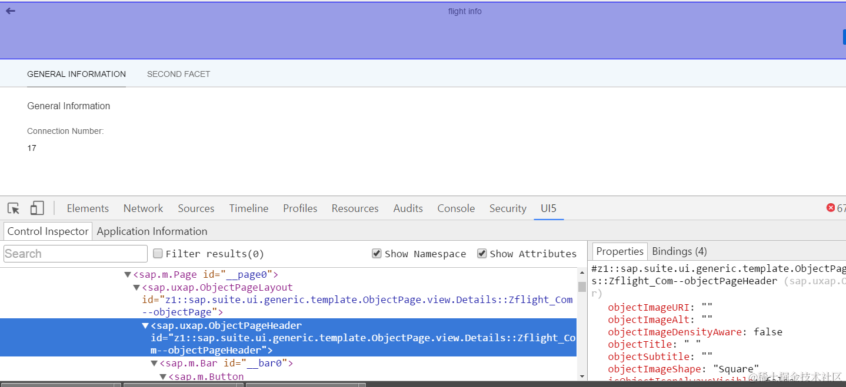Open the Profiles panel

click(x=300, y=208)
